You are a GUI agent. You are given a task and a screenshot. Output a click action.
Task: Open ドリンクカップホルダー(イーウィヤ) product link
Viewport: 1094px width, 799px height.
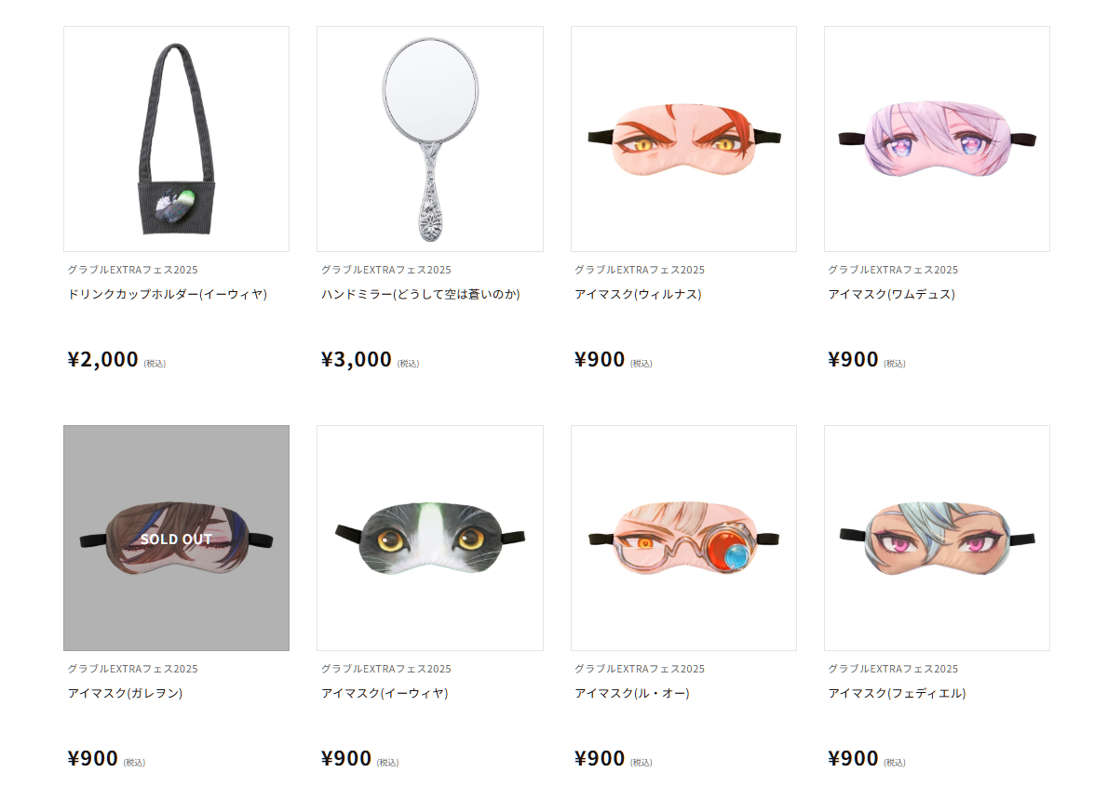[168, 294]
